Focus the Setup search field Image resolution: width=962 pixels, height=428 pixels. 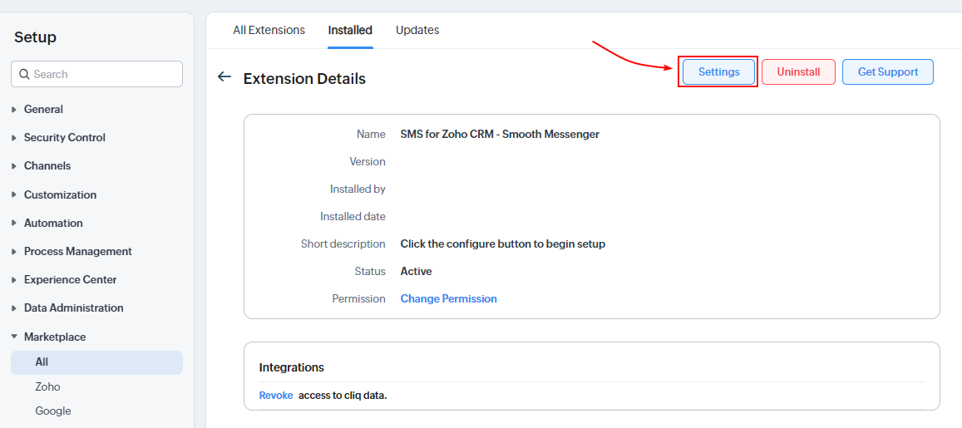click(97, 74)
